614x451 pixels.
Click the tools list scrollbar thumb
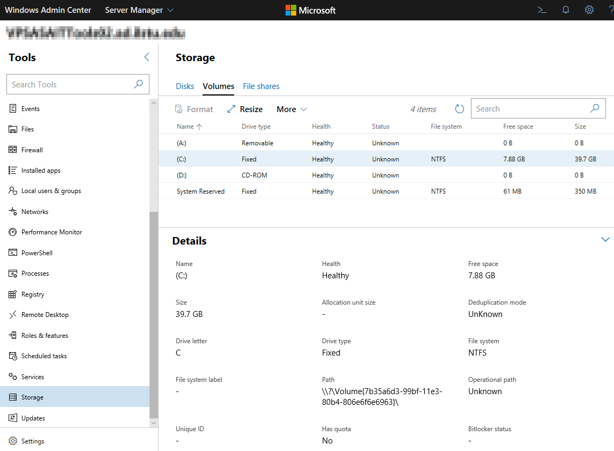pos(154,315)
